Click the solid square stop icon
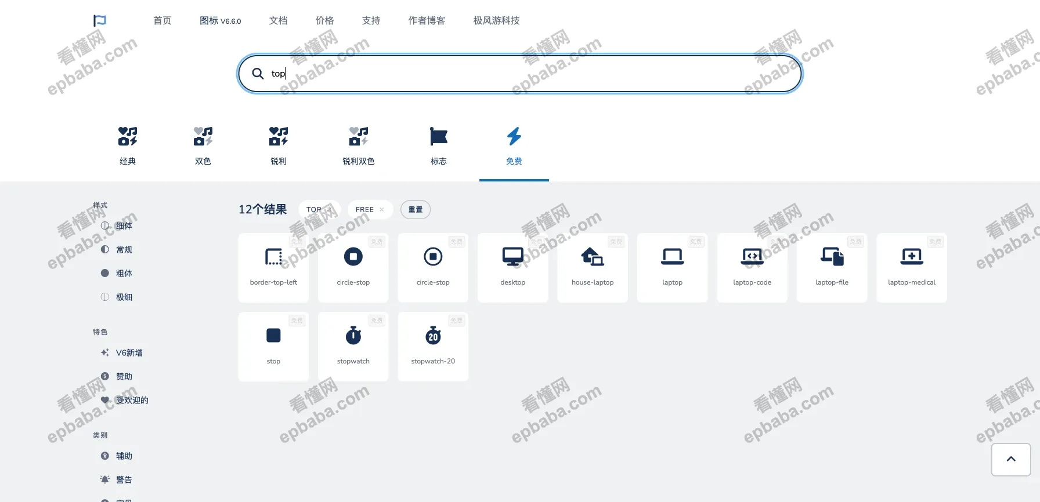Image resolution: width=1040 pixels, height=502 pixels. point(273,346)
